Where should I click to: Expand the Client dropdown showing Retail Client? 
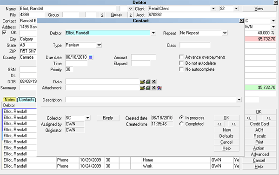click(x=213, y=8)
